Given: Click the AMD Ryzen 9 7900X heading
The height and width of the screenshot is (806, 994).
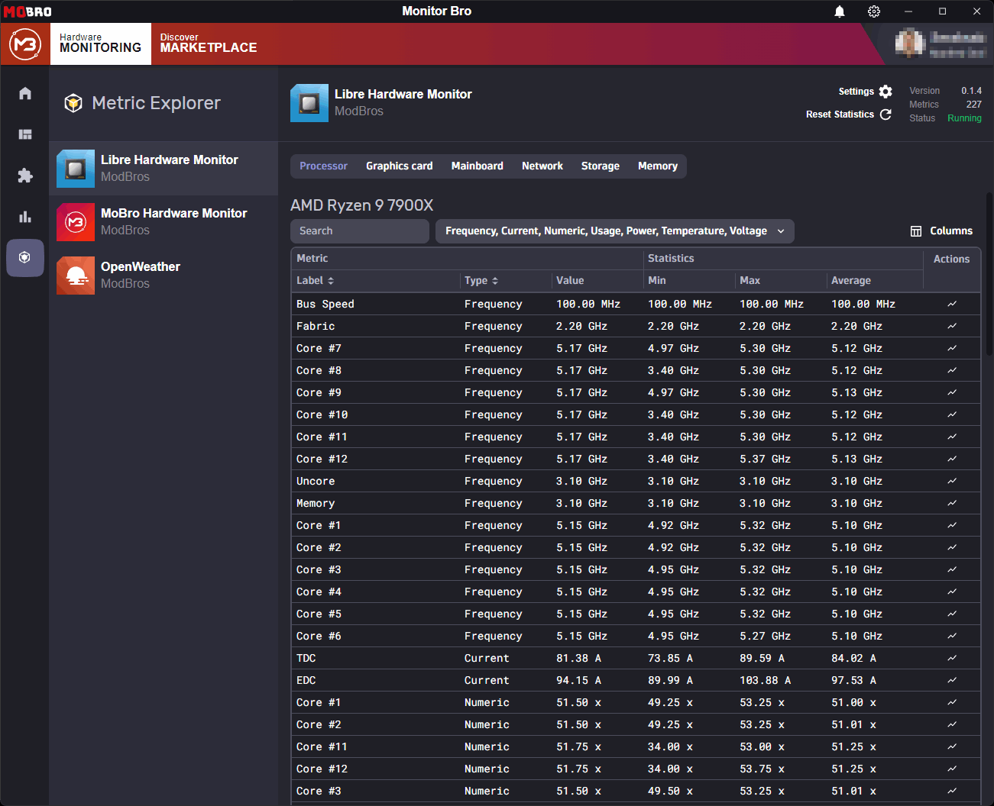Looking at the screenshot, I should [x=362, y=205].
